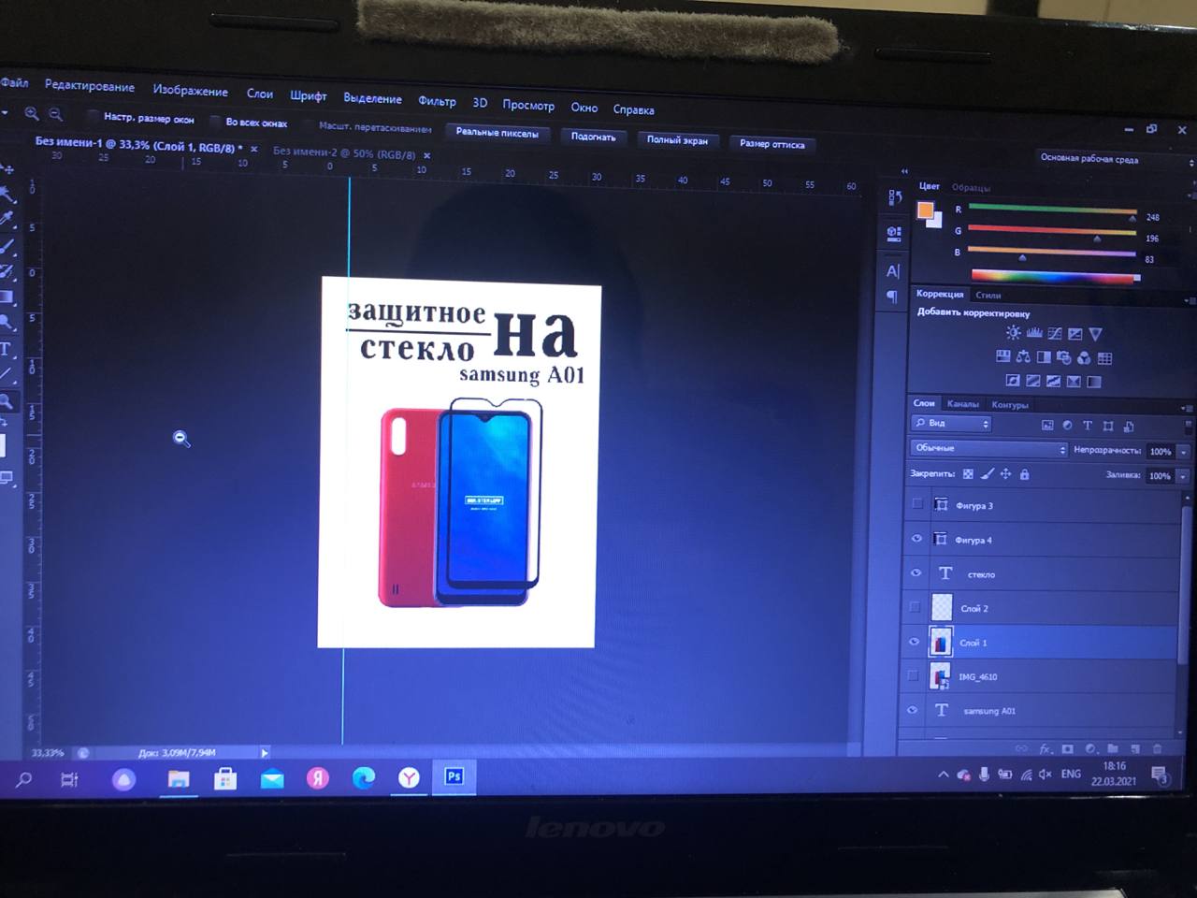Viewport: 1197px width, 898px height.
Task: Add a Color Balance adjustment
Action: point(1023,357)
